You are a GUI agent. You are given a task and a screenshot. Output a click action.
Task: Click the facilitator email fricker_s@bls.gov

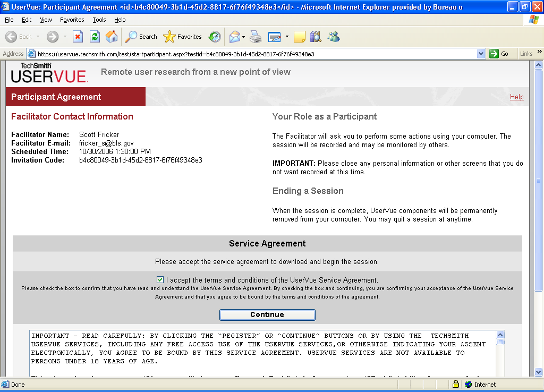106,143
